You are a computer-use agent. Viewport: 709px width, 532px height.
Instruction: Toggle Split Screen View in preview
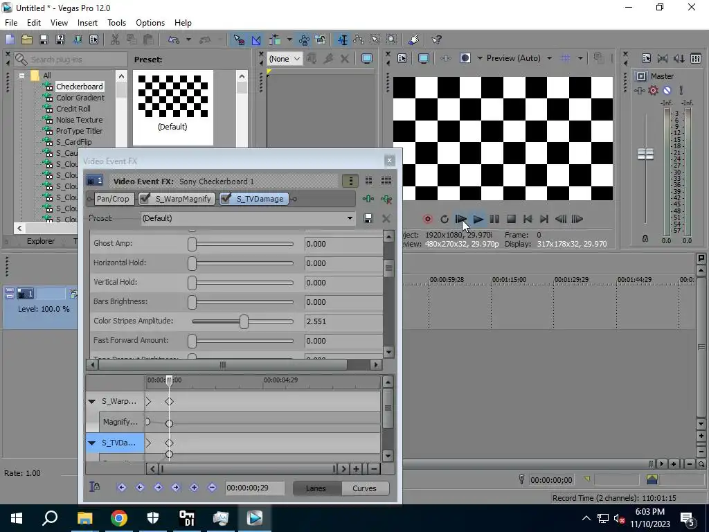pyautogui.click(x=465, y=58)
